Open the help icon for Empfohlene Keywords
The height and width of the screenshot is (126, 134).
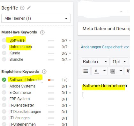pos(44,72)
